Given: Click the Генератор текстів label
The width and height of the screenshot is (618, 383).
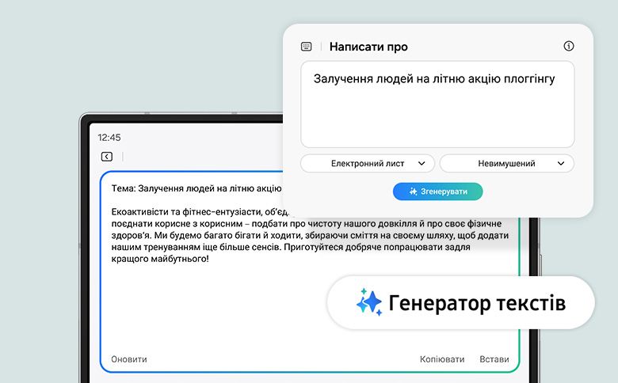Looking at the screenshot, I should pyautogui.click(x=477, y=302).
